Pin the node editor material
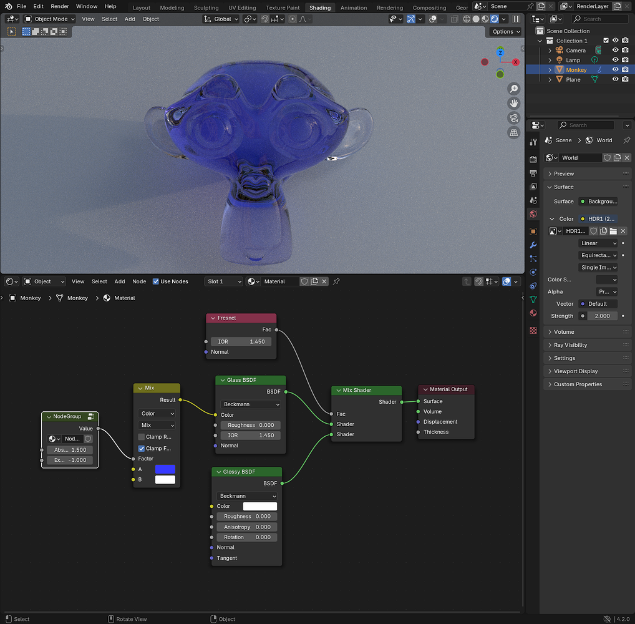The width and height of the screenshot is (635, 624). [x=336, y=281]
